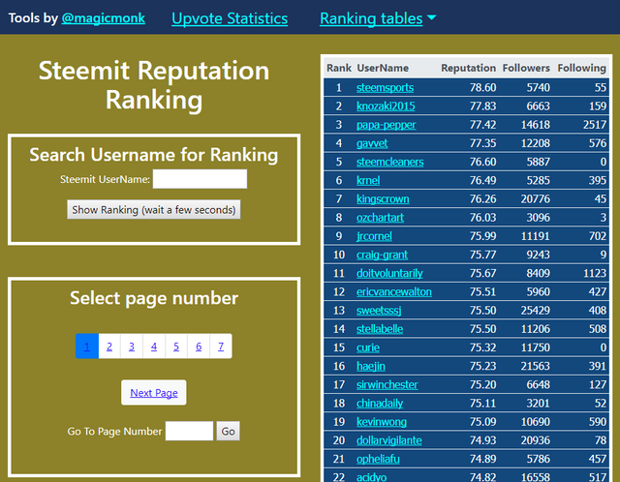Open doitvoluntarily user profile
Screen dimensions: 620x482
pyautogui.click(x=389, y=273)
